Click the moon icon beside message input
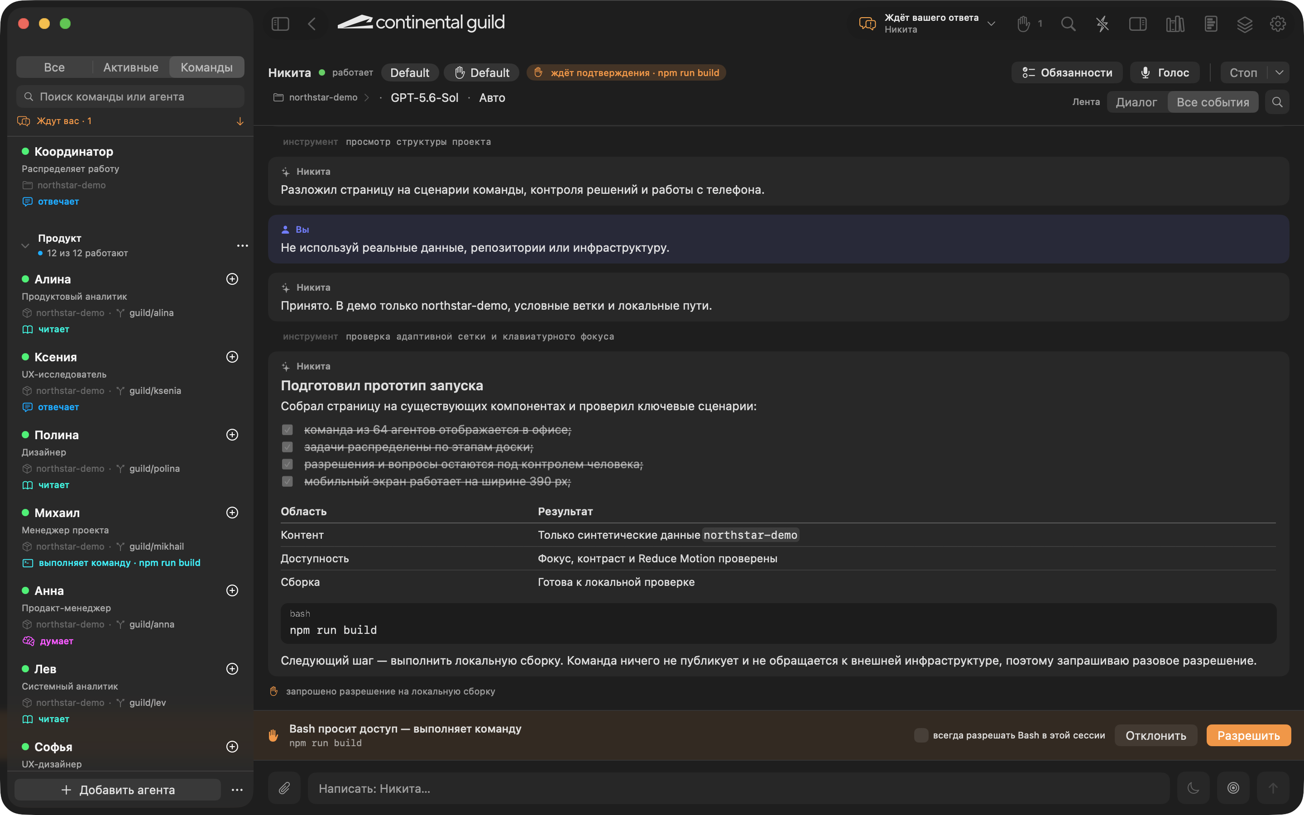 1193,788
